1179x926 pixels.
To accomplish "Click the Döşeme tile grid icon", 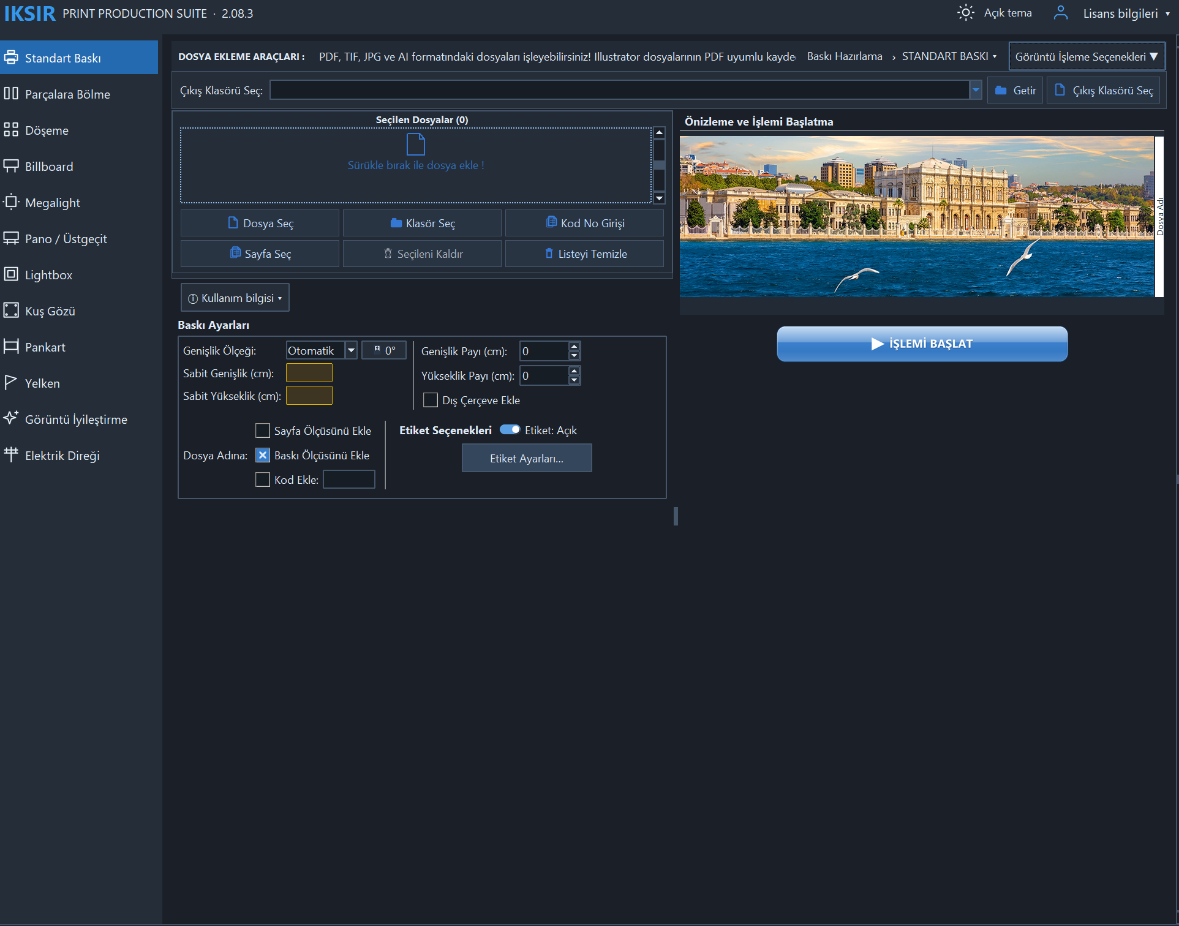I will click(x=11, y=130).
